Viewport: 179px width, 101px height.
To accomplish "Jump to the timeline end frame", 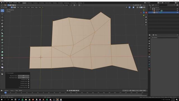I will tap(79, 91).
